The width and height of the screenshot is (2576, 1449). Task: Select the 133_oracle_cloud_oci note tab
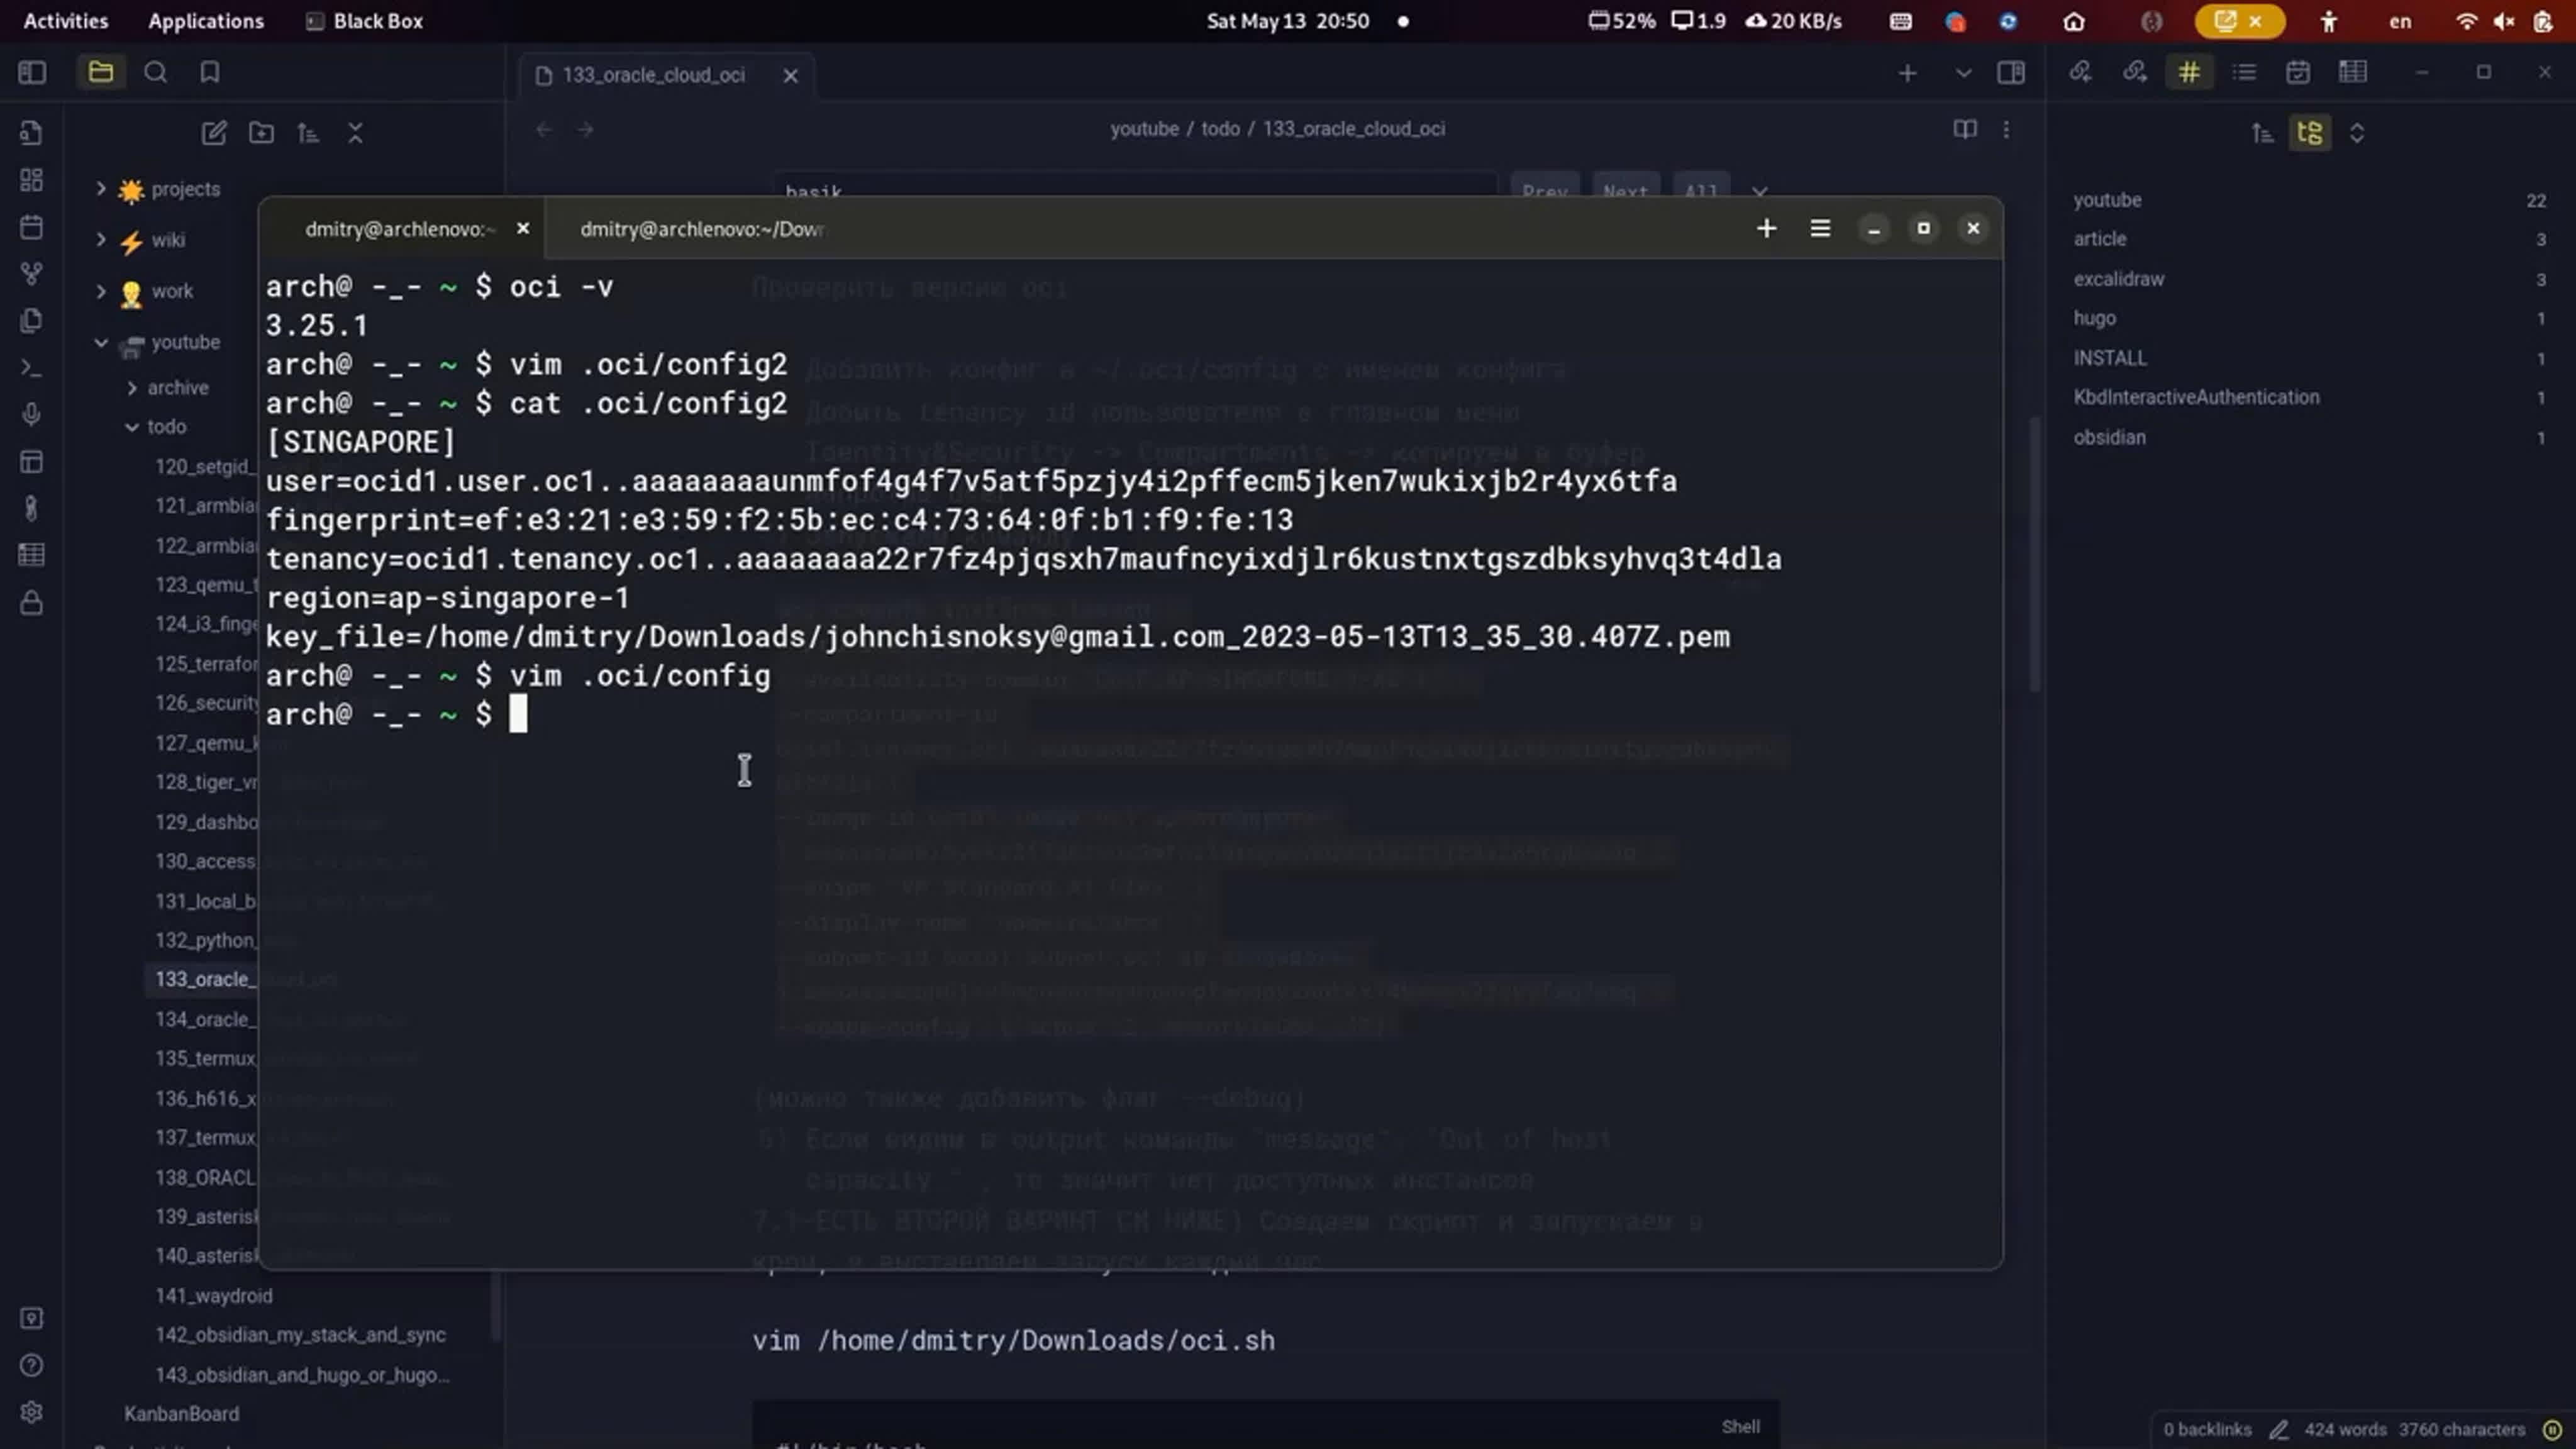point(652,75)
